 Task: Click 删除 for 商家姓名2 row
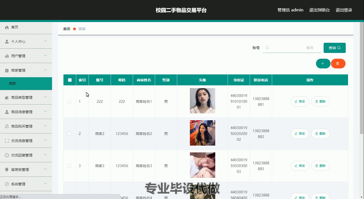click(x=320, y=134)
